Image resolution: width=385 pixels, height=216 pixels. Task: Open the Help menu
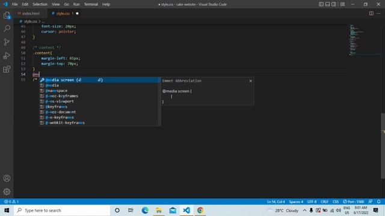[x=106, y=4]
